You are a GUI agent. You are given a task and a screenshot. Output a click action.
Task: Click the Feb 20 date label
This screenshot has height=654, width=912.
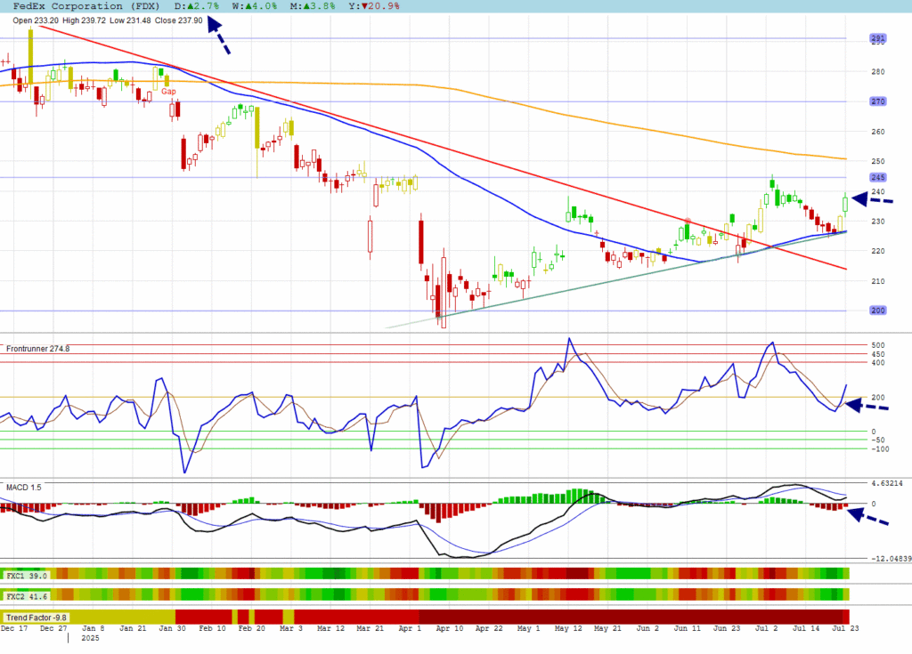252,628
